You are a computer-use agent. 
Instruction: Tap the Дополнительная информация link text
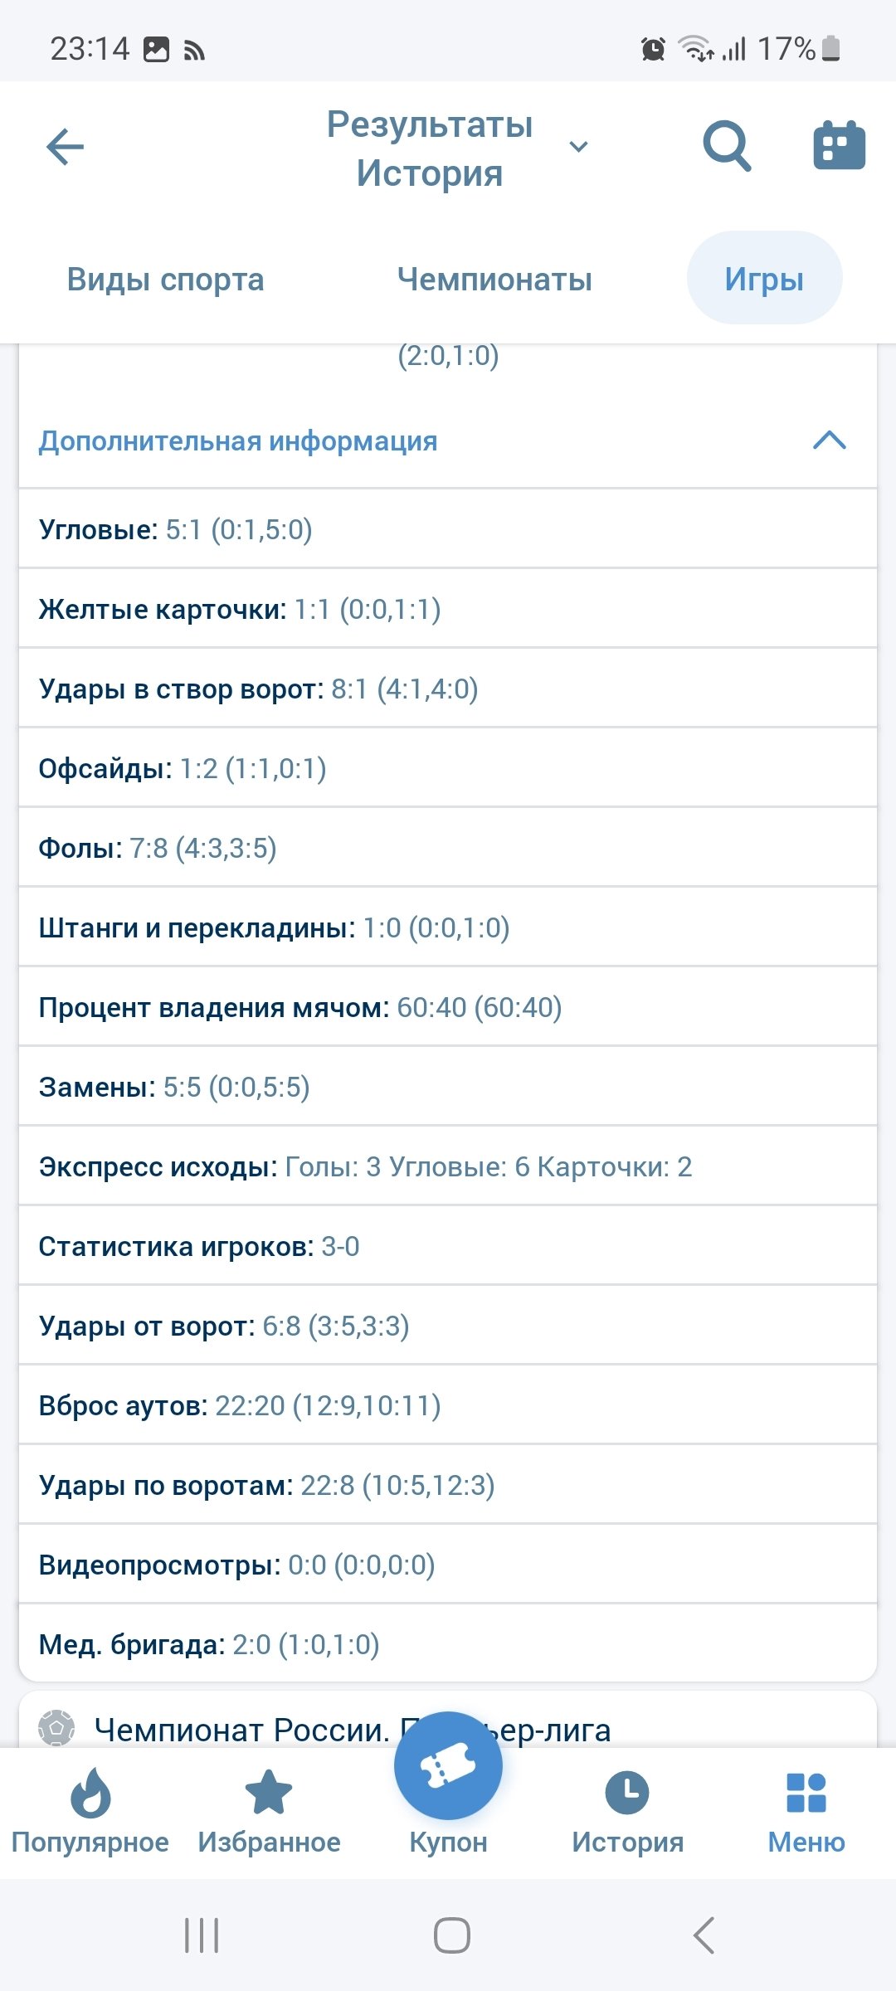point(238,441)
